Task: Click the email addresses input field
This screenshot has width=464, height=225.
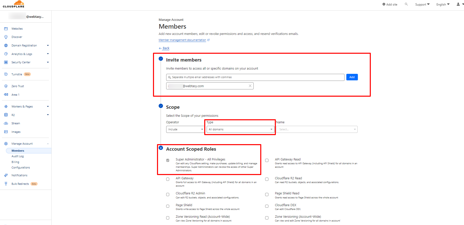Action: point(255,77)
